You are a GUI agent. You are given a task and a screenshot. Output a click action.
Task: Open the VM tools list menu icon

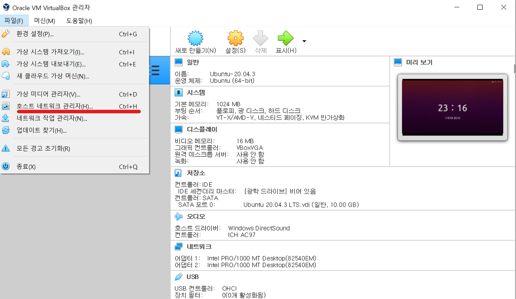pos(155,71)
